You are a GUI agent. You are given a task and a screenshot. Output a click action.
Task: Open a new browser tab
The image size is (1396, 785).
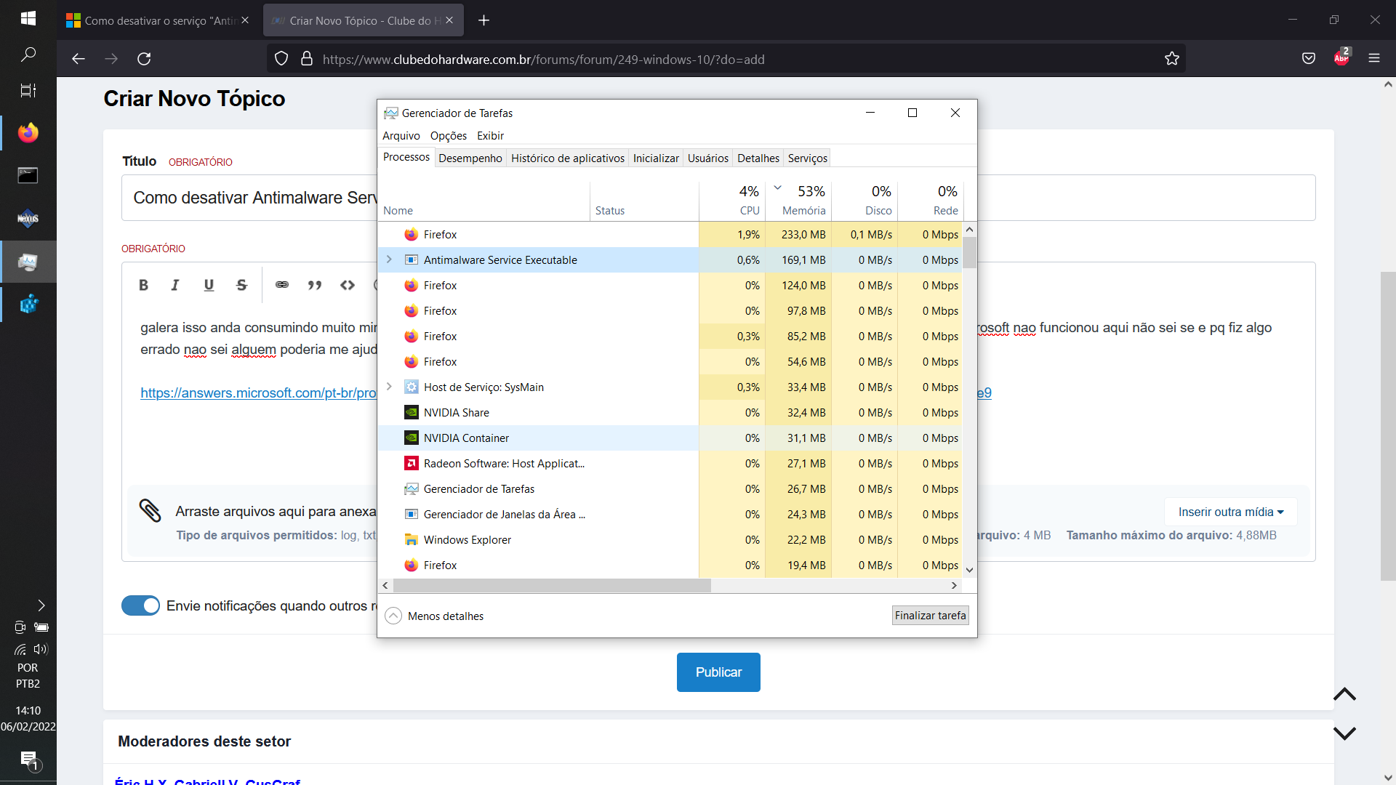(484, 20)
